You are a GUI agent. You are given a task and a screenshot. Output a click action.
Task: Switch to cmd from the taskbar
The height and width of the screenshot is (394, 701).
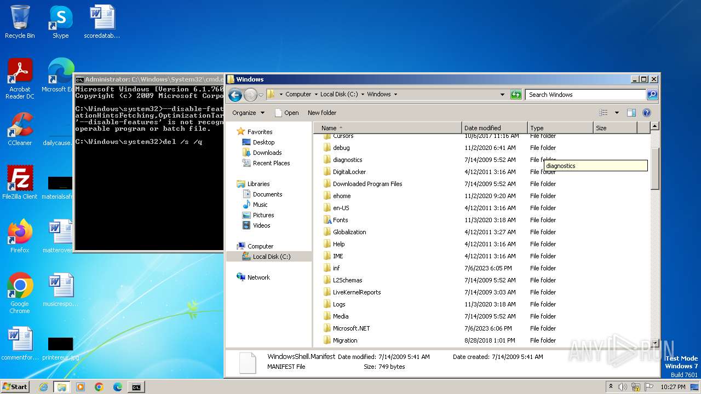click(x=136, y=387)
